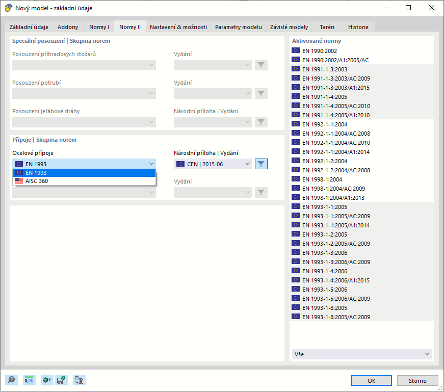Go to the Terén tab

(327, 27)
